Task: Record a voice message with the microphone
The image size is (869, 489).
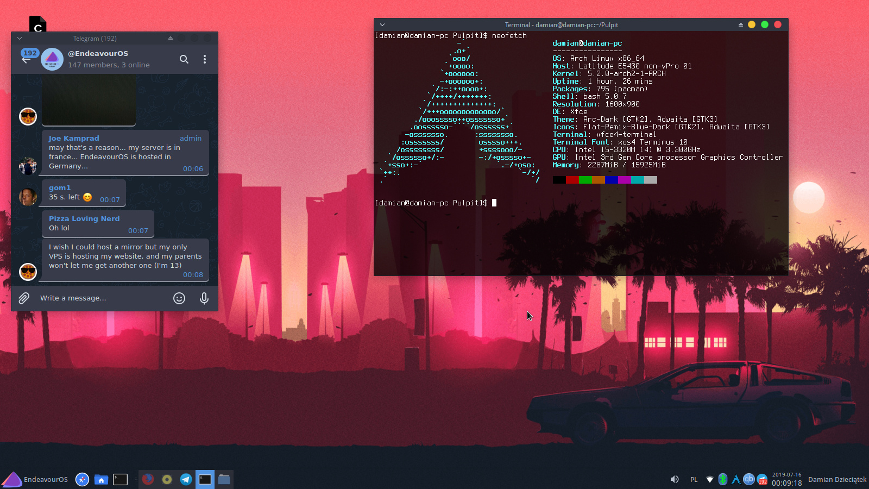Action: coord(204,298)
